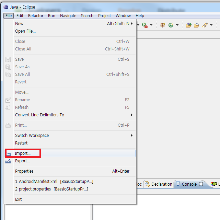The image size is (220, 220).
Task: Choose Import... from the File menu
Action: [70, 153]
